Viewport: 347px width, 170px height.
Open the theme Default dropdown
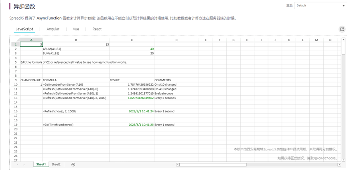[320, 6]
